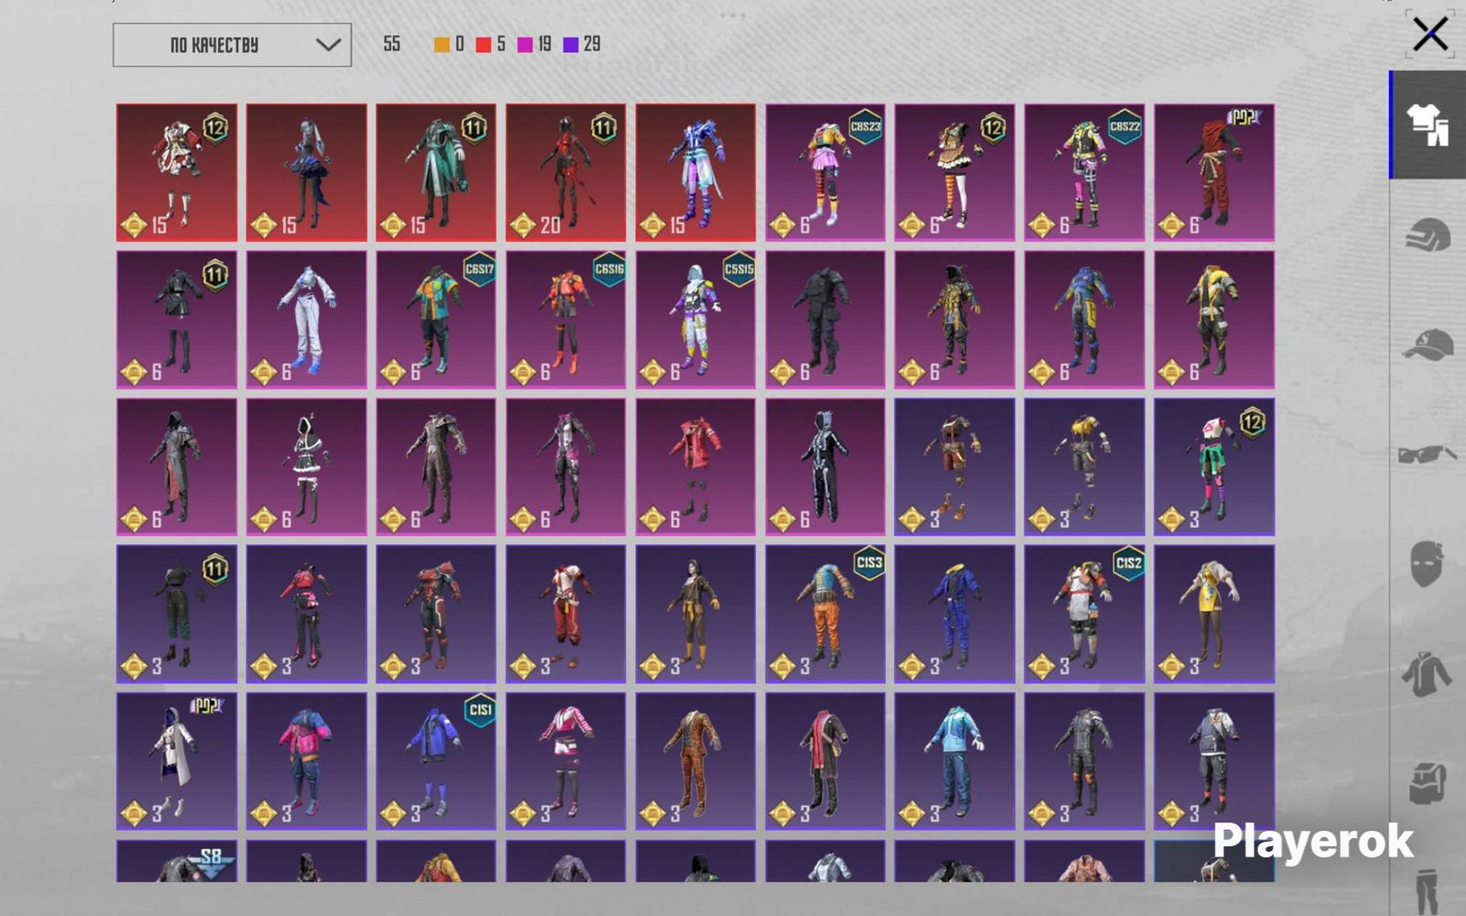
Task: Select the red coat outfit in third row
Action: [696, 467]
